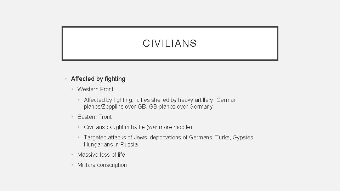Click the Western Front sub-bullet text

[95, 89]
